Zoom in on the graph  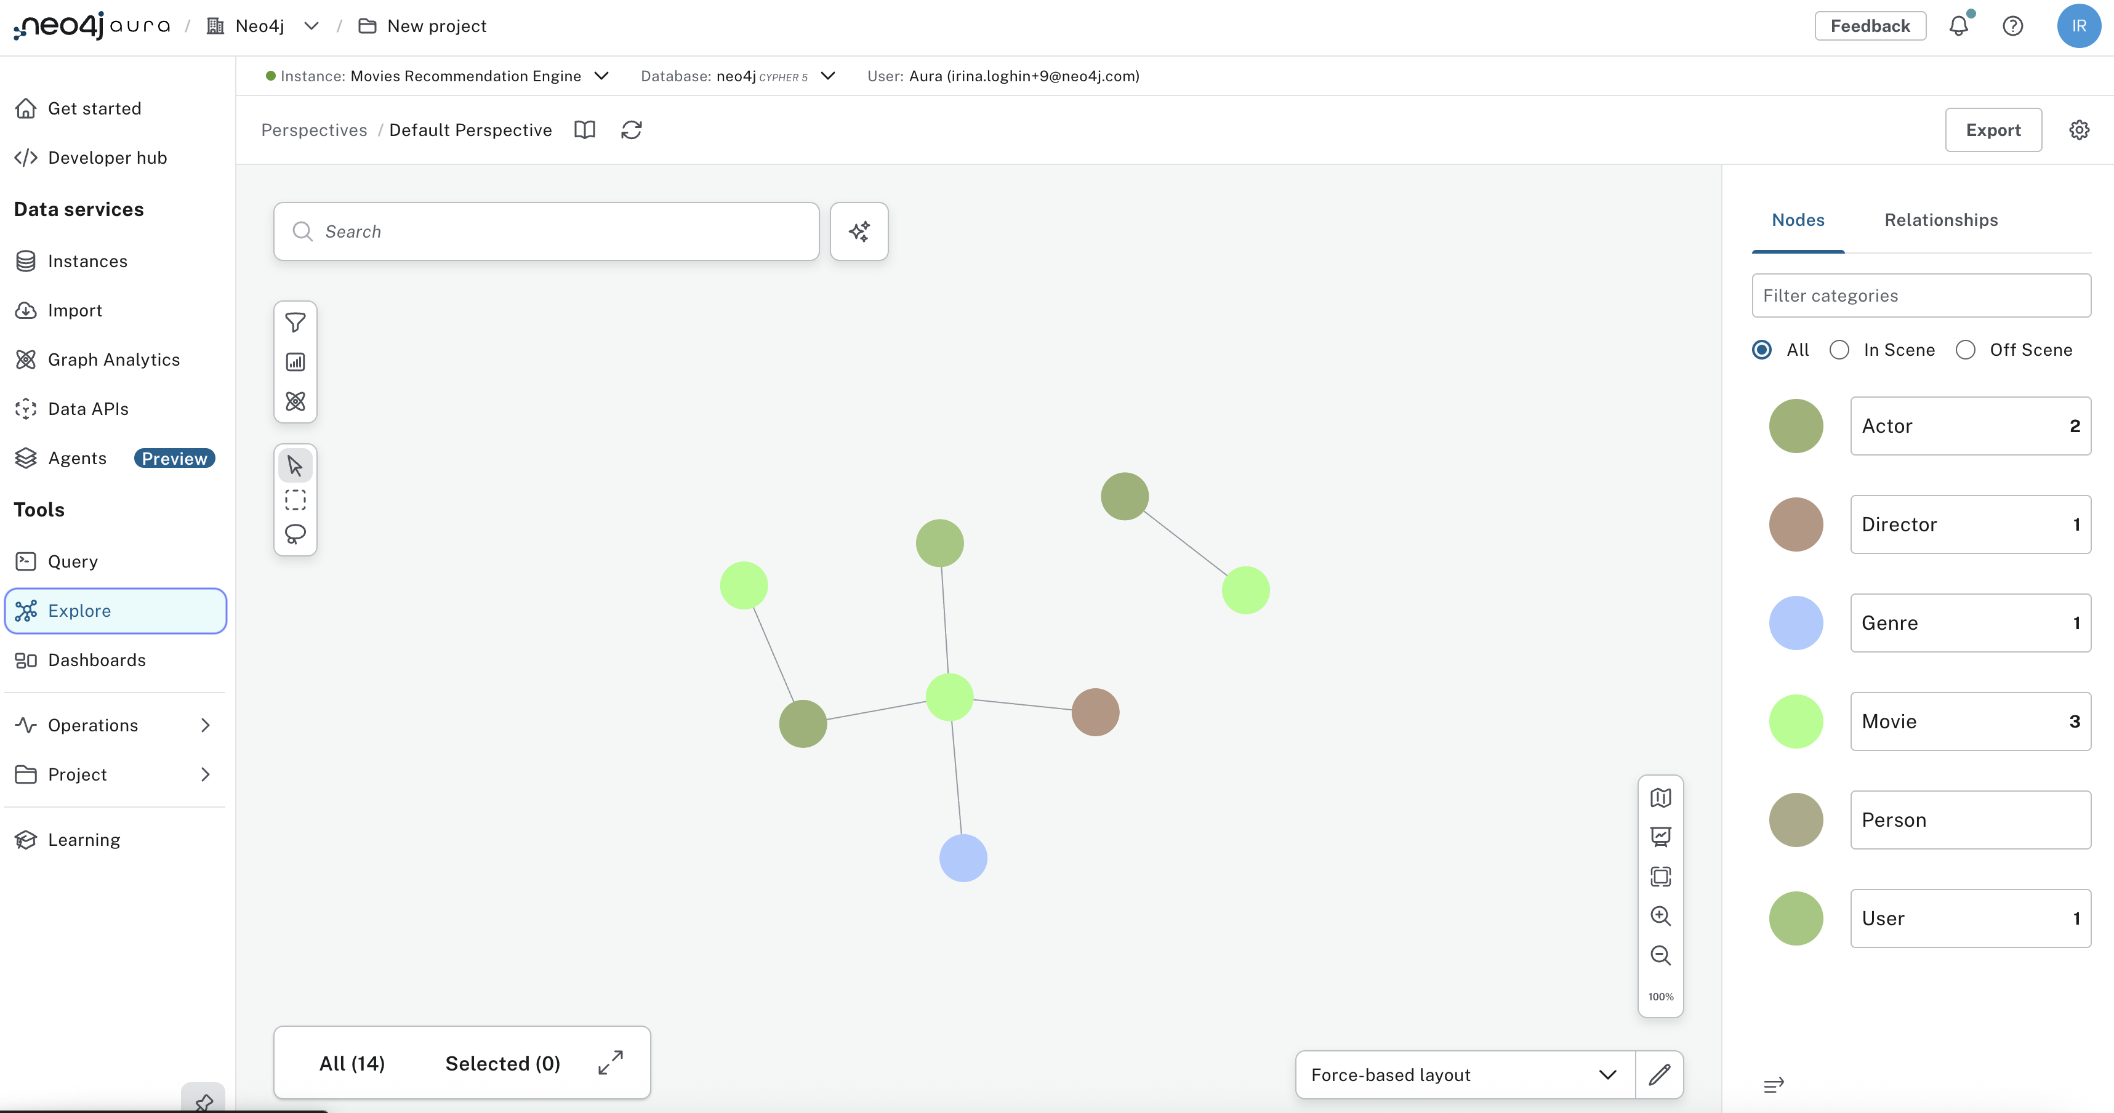(x=1661, y=916)
